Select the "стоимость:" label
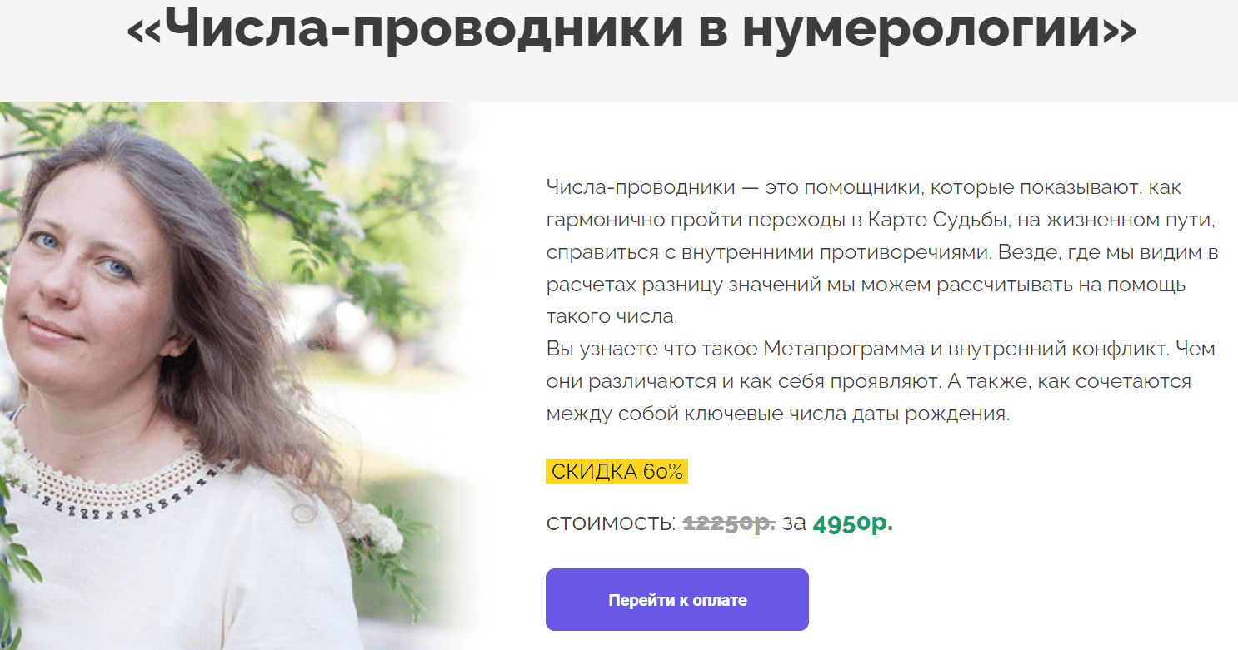Viewport: 1238px width, 650px height. 612,523
